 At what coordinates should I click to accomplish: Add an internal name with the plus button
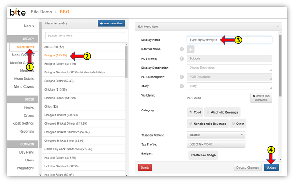point(191,49)
